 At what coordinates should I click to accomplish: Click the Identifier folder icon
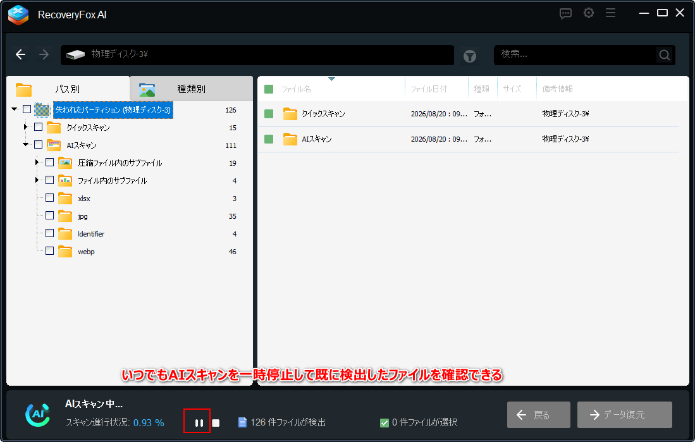tap(65, 234)
